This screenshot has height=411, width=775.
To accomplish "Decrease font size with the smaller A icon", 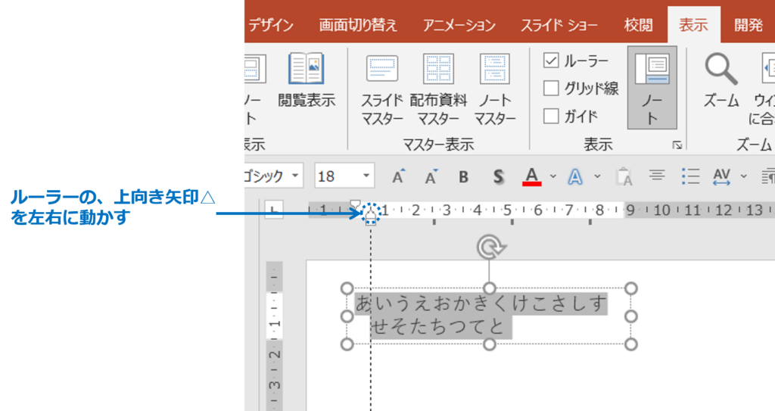I will 431,176.
